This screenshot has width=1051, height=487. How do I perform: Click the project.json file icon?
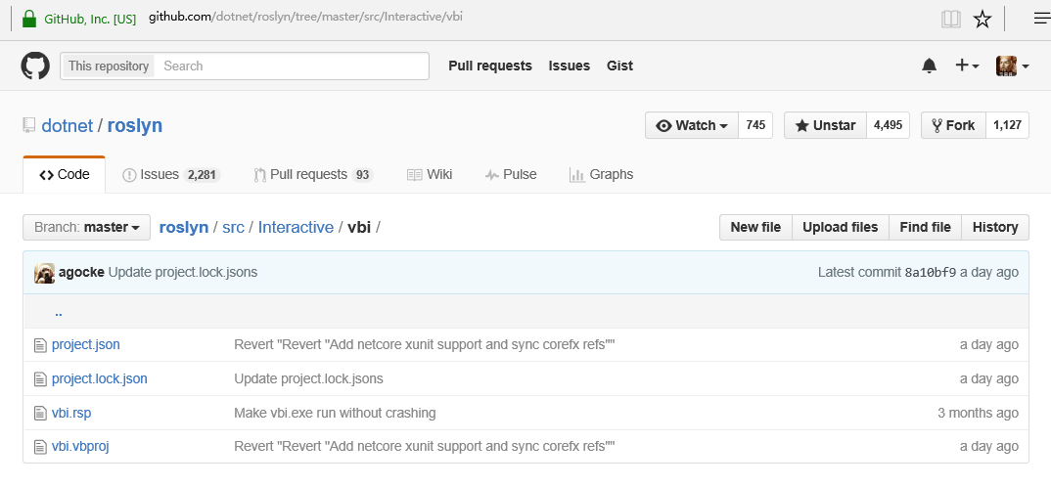[40, 345]
